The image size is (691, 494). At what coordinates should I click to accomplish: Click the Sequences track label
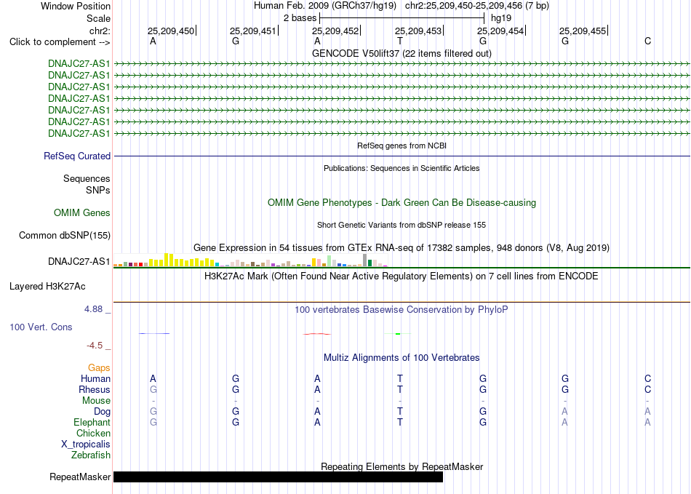click(87, 178)
